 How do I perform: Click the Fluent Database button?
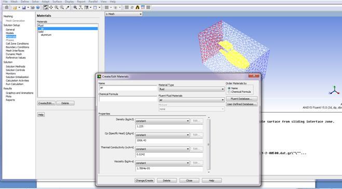(241, 99)
